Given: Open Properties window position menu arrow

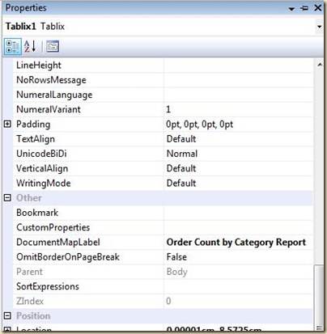Looking at the screenshot, I should point(291,9).
